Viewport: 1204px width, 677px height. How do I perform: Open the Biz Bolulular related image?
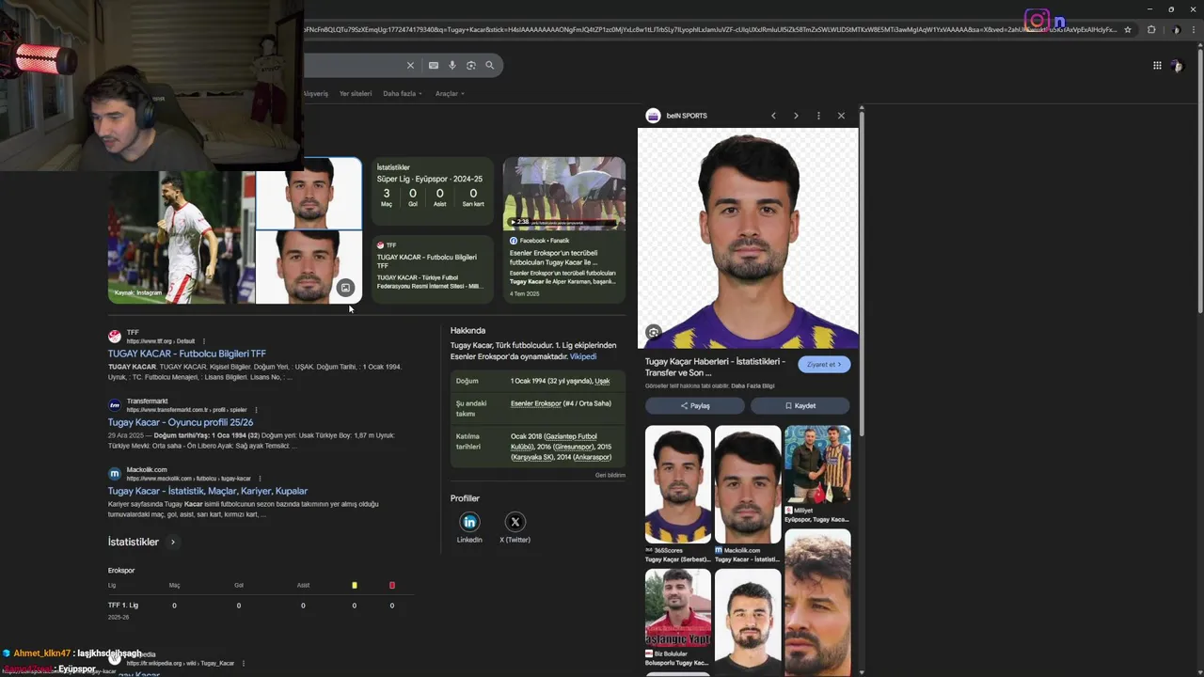pyautogui.click(x=677, y=608)
